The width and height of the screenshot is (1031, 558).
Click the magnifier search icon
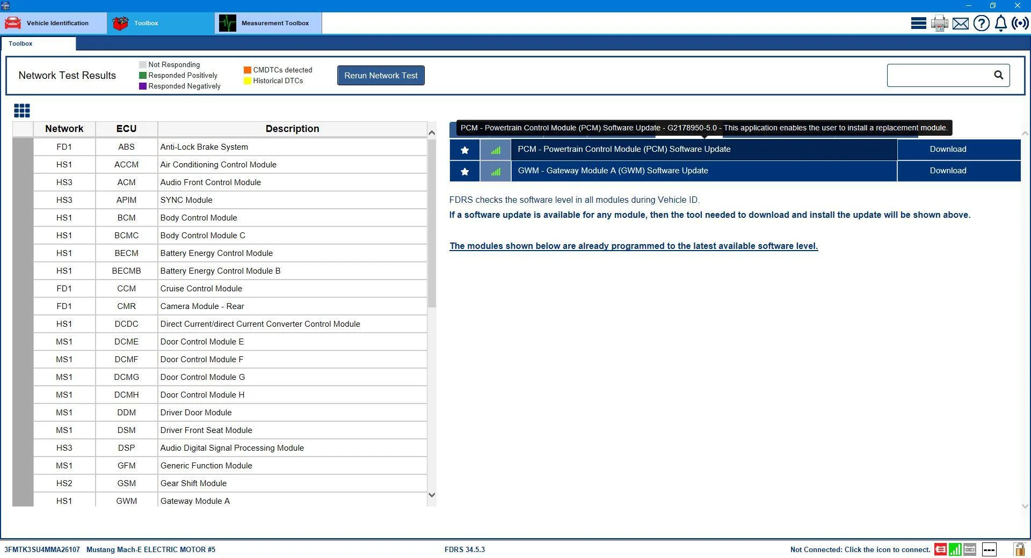click(x=998, y=75)
